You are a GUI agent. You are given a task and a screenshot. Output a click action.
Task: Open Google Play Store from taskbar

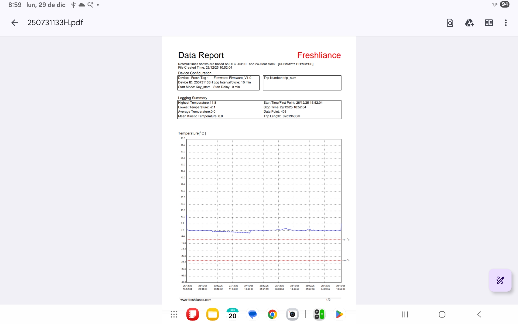click(339, 314)
